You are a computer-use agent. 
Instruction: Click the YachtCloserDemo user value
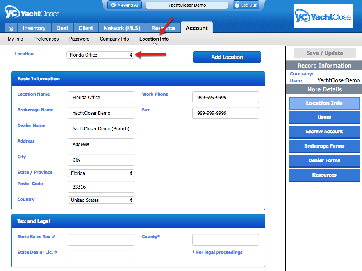339,80
